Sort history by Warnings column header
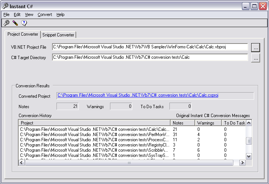The width and height of the screenshot is (269, 184). pos(208,123)
